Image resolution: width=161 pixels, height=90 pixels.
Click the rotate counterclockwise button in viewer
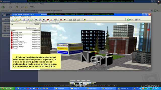coord(100,85)
